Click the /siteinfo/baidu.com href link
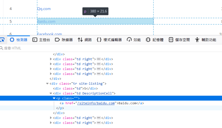 pyautogui.click(x=96, y=103)
